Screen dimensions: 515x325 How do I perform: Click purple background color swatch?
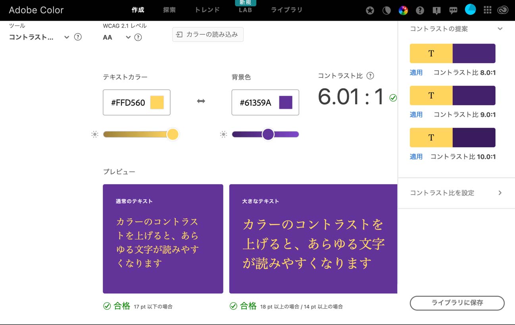pyautogui.click(x=286, y=102)
